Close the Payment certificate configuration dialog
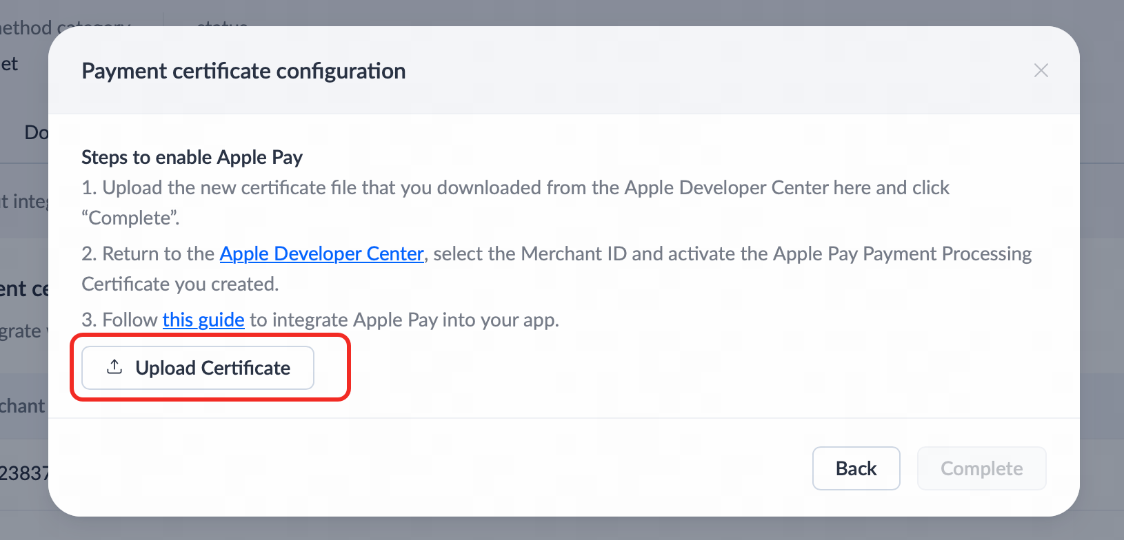 point(1041,70)
